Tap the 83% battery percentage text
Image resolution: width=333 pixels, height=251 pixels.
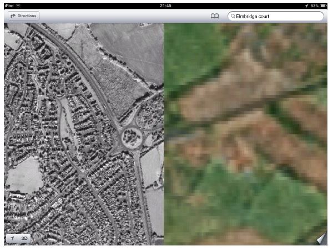315,5
